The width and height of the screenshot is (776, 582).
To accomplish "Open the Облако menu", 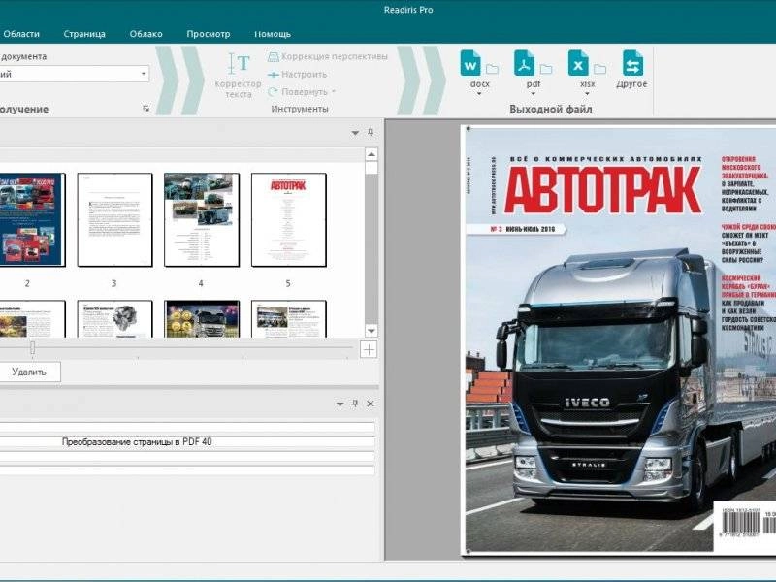I will [x=146, y=34].
